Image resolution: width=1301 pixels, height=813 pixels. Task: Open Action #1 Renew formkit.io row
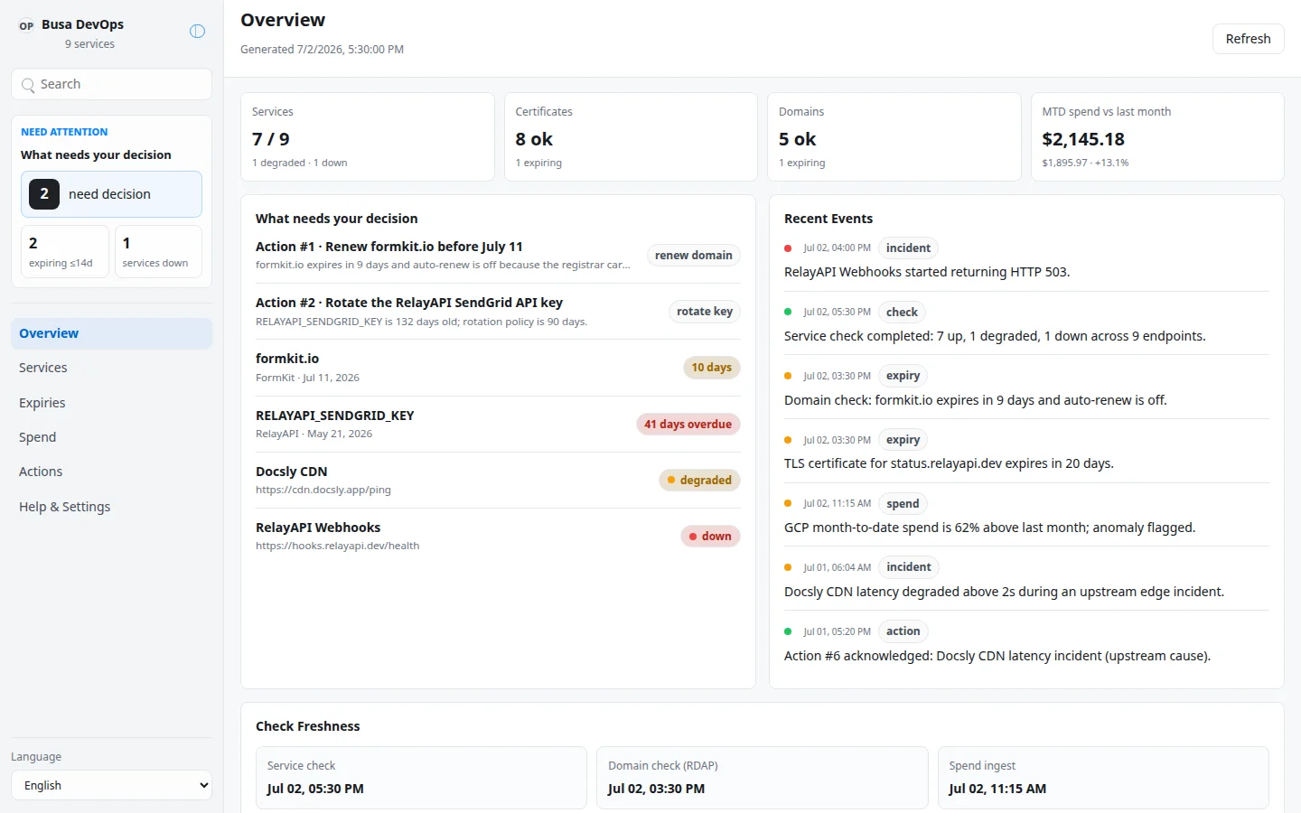point(498,256)
